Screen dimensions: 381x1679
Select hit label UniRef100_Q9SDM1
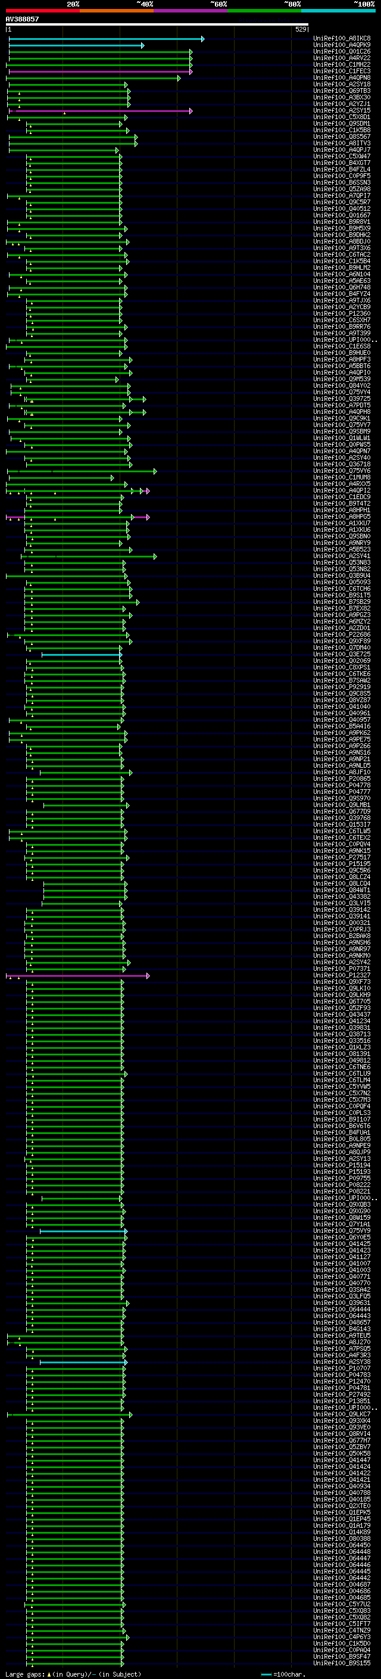[342, 124]
